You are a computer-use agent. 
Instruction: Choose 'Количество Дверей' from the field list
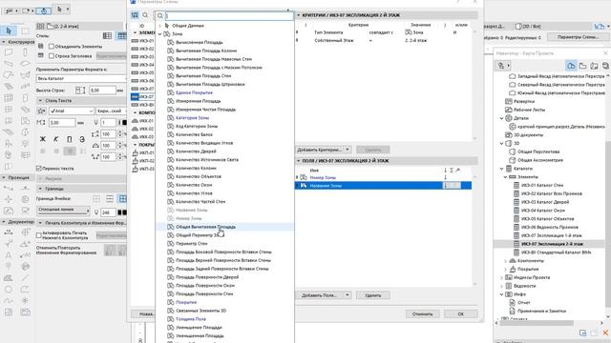pyautogui.click(x=196, y=151)
